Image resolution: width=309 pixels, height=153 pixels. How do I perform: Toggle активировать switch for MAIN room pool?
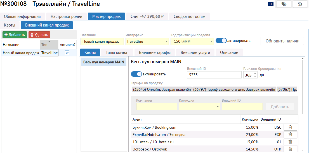pyautogui.click(x=136, y=74)
